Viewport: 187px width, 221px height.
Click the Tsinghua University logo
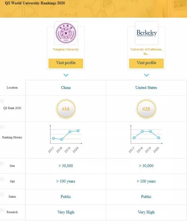point(66,33)
